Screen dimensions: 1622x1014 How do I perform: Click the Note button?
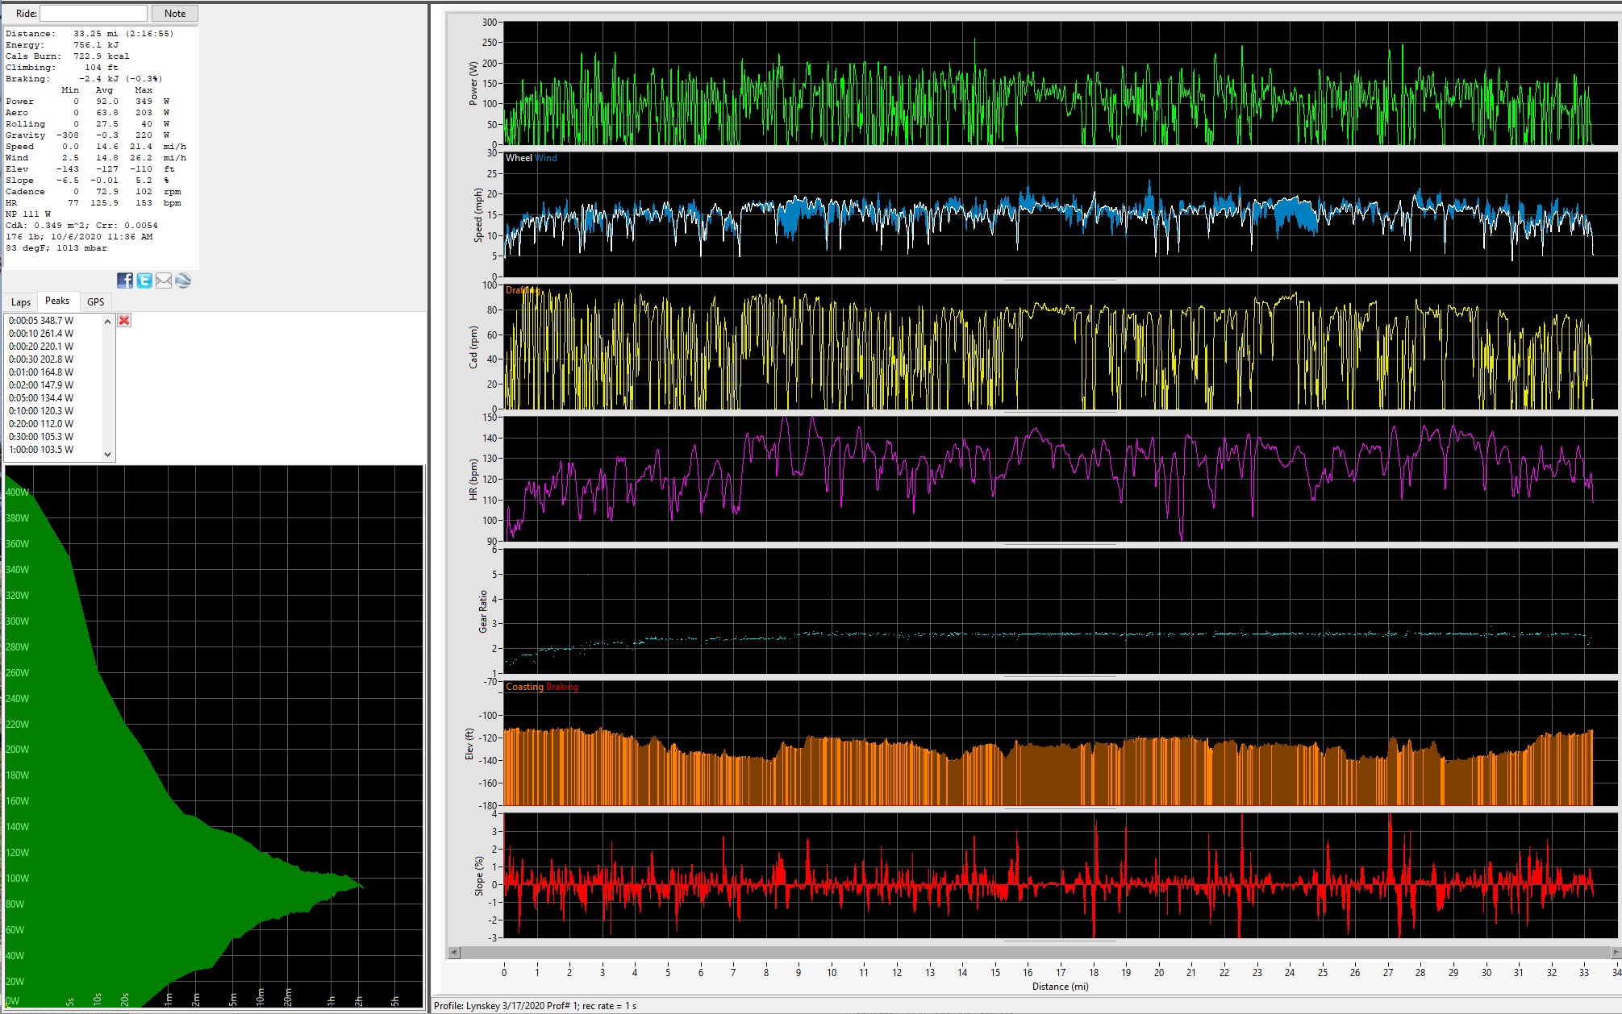coord(175,14)
